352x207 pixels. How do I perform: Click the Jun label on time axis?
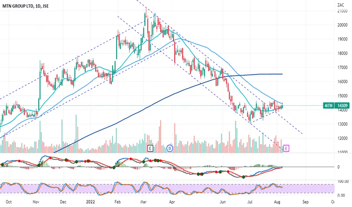click(x=222, y=202)
